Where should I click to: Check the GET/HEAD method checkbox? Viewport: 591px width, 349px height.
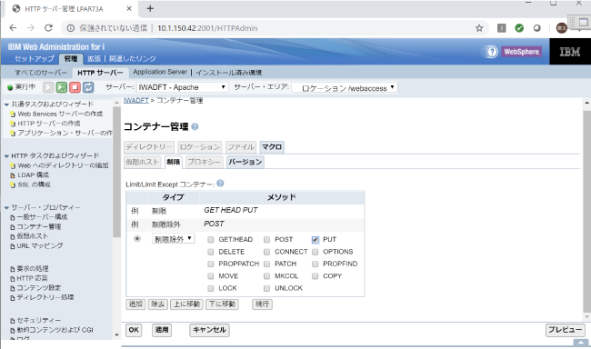[211, 240]
